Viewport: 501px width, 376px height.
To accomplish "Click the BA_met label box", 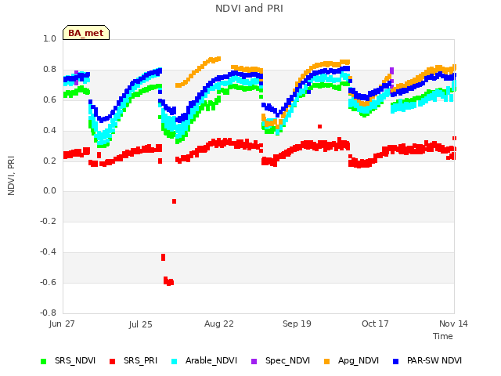I will click(86, 33).
